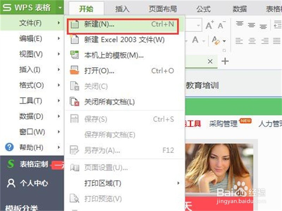The image size is (282, 211).
Task: Open the 数据(D) menu item
Action: (x=32, y=116)
